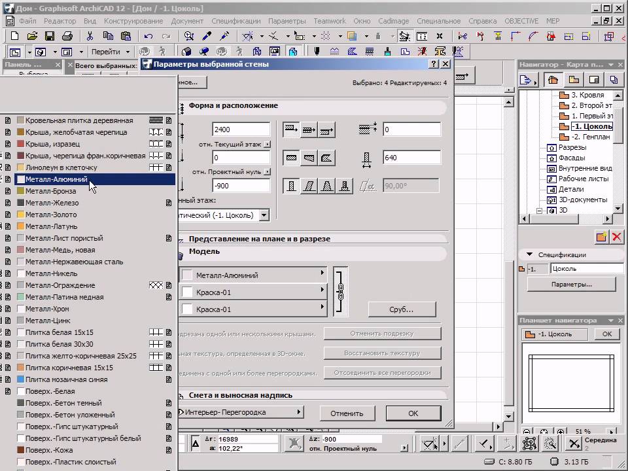Viewport: 628px width, 471px height.
Task: Click the Paste clipboard icon
Action: (x=126, y=36)
